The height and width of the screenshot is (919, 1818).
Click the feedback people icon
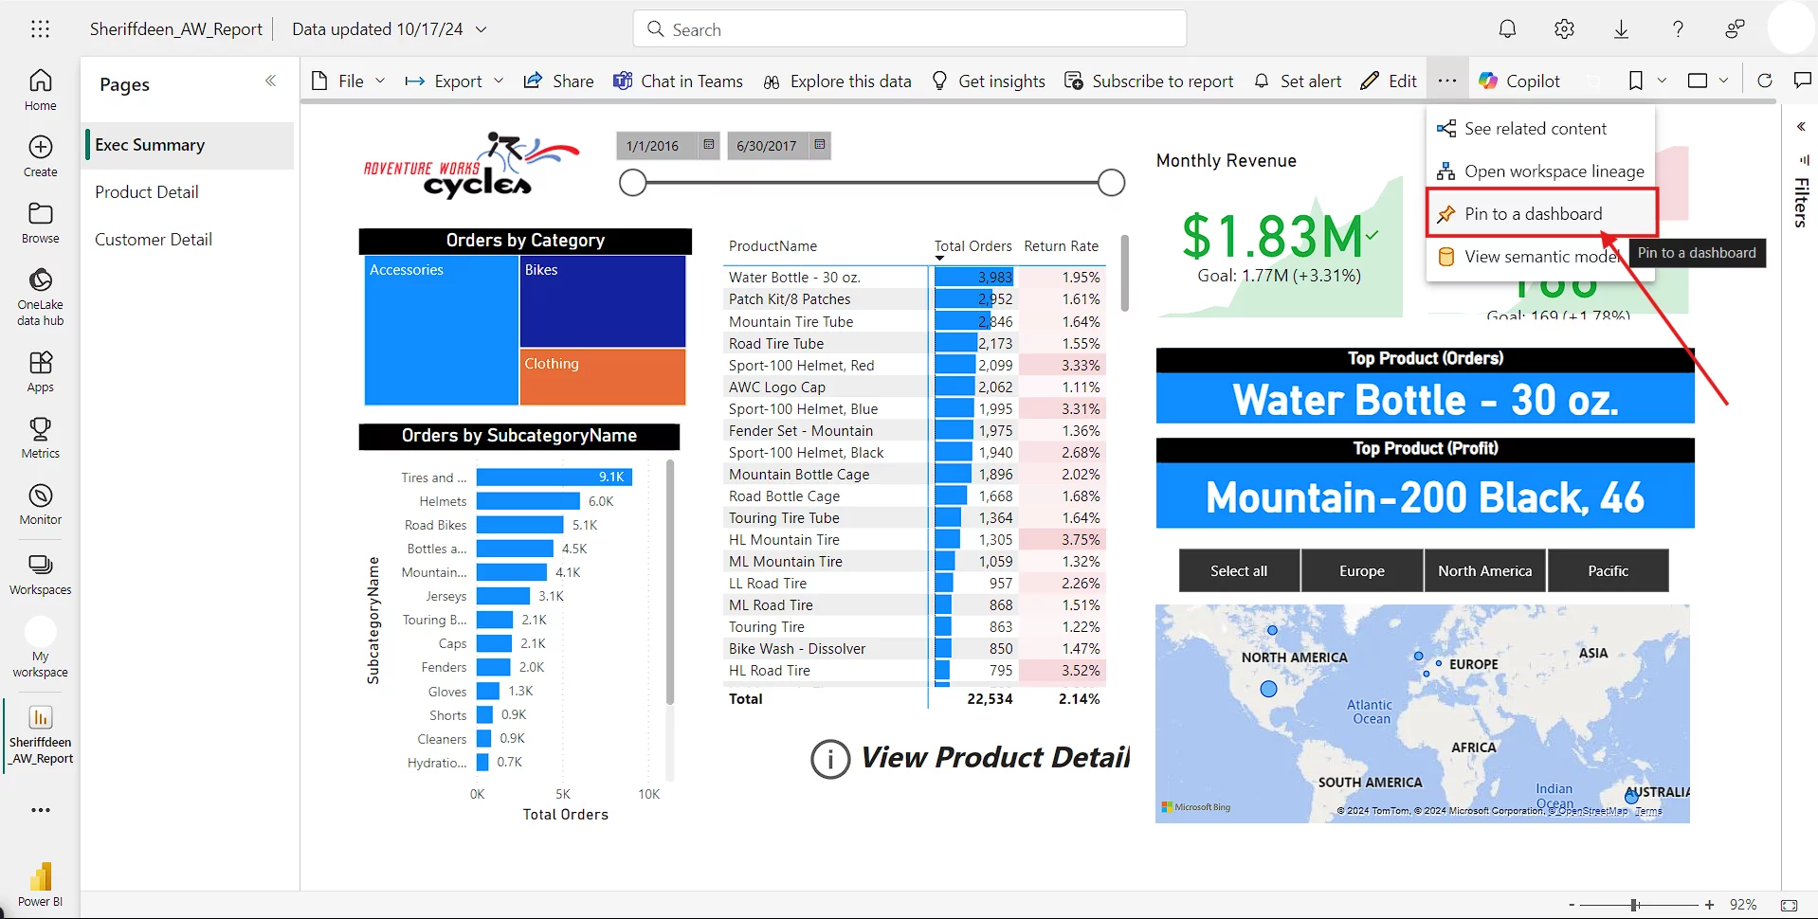[x=1735, y=29]
